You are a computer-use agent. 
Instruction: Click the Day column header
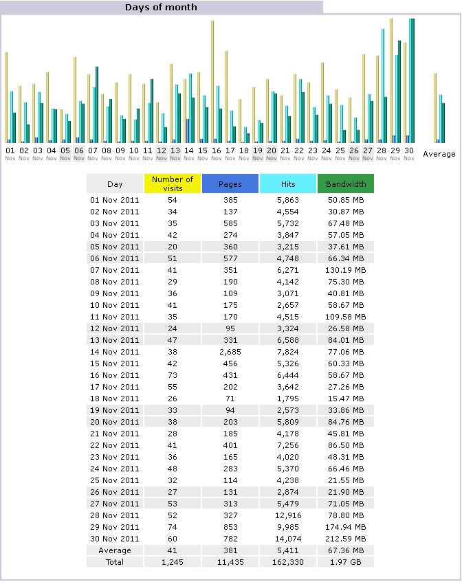[115, 183]
